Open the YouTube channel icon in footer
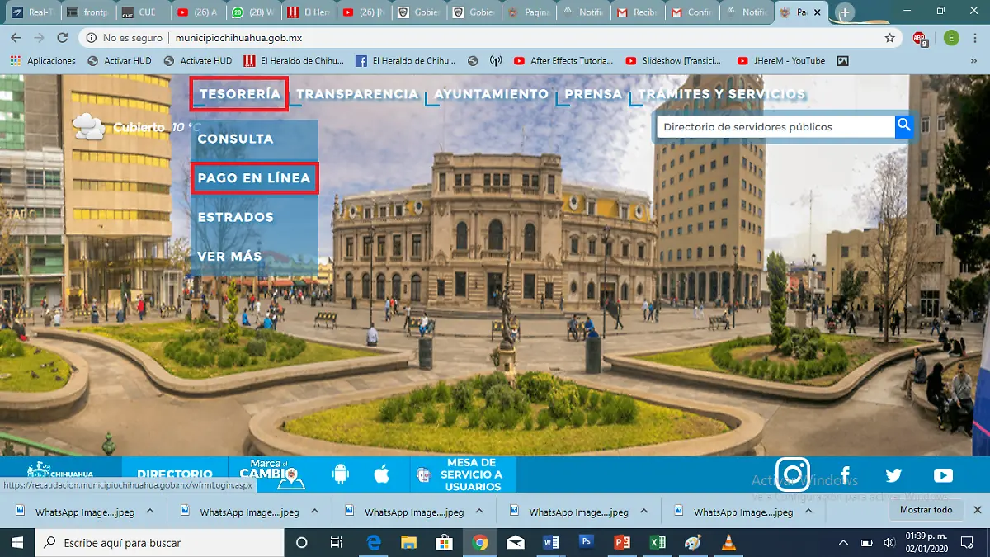Image resolution: width=990 pixels, height=557 pixels. click(x=943, y=475)
